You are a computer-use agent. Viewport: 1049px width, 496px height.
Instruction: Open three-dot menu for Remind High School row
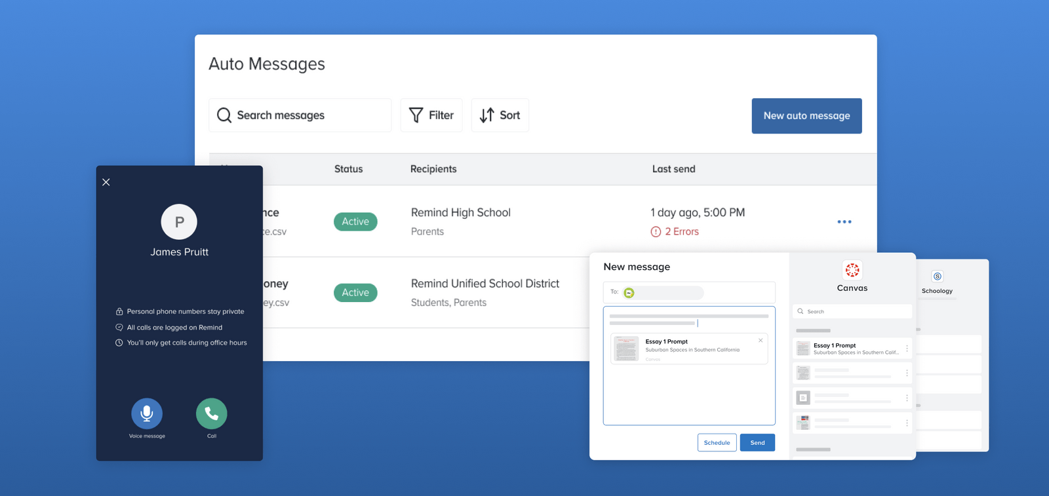pyautogui.click(x=844, y=222)
